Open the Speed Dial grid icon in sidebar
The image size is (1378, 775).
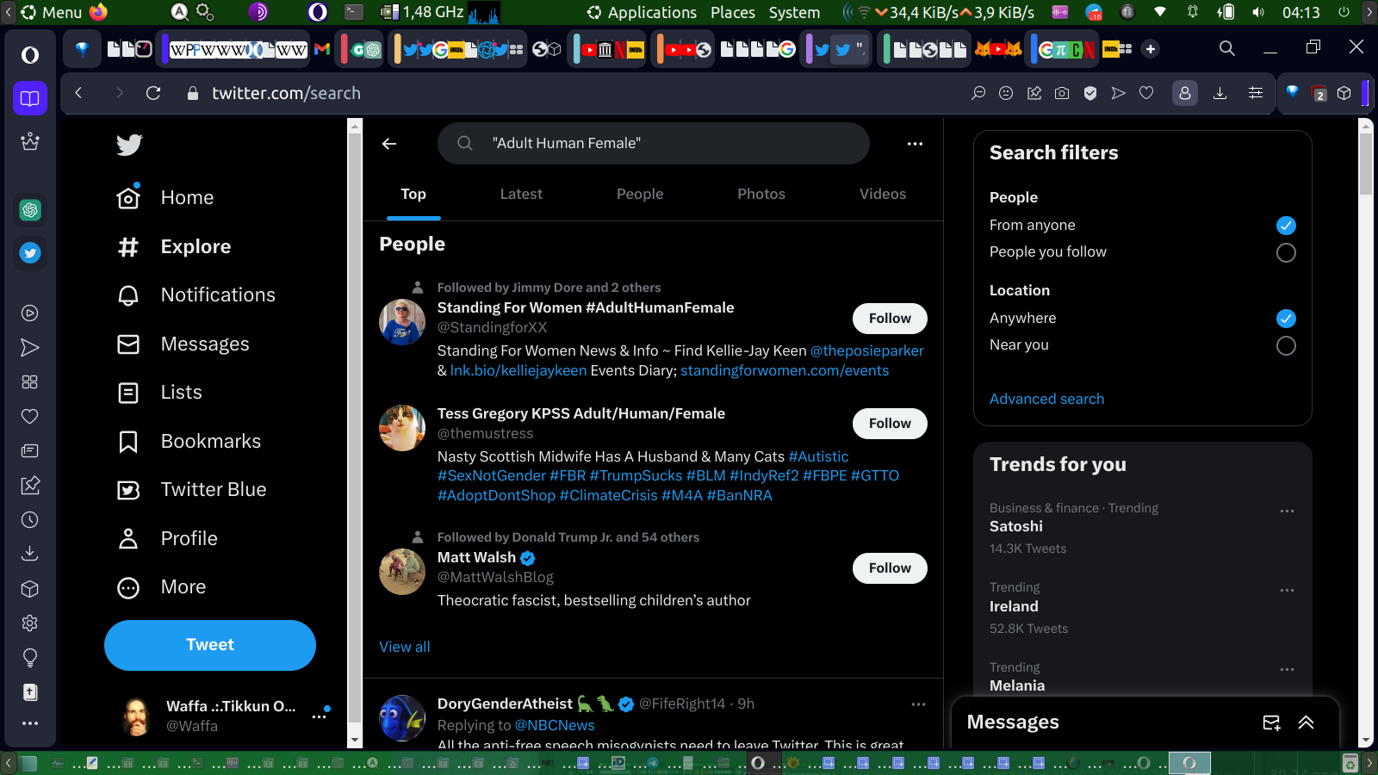pyautogui.click(x=30, y=382)
